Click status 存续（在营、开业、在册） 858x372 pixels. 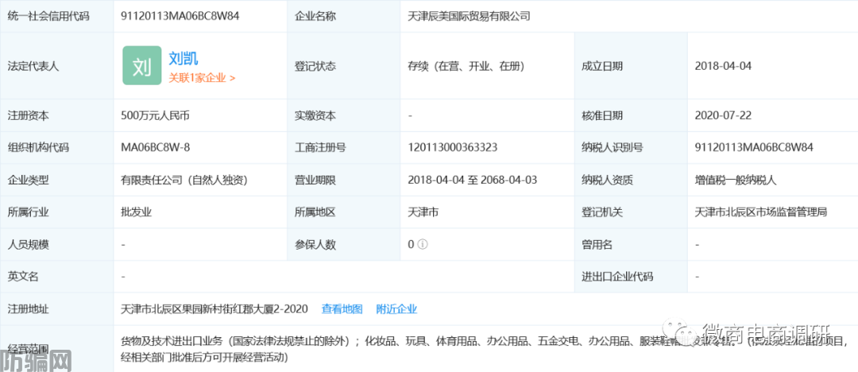(467, 66)
